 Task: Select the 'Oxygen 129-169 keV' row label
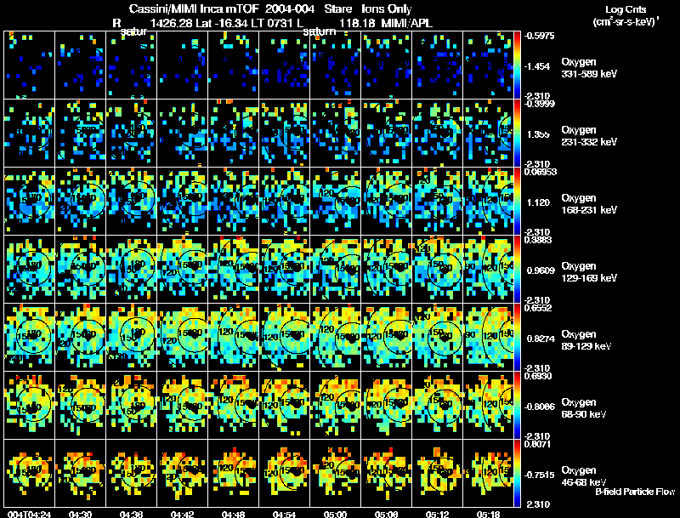pos(589,272)
